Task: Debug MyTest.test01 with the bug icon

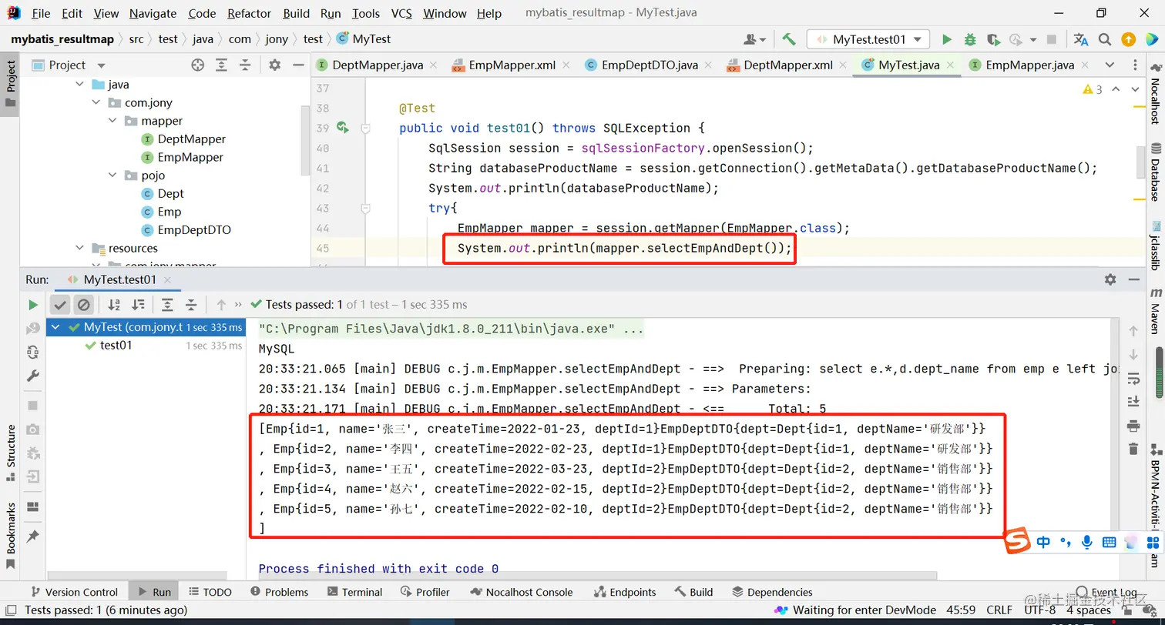Action: (970, 39)
